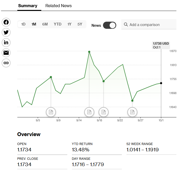
Task: Open the first news document icon after 9/5
Action: (51, 112)
